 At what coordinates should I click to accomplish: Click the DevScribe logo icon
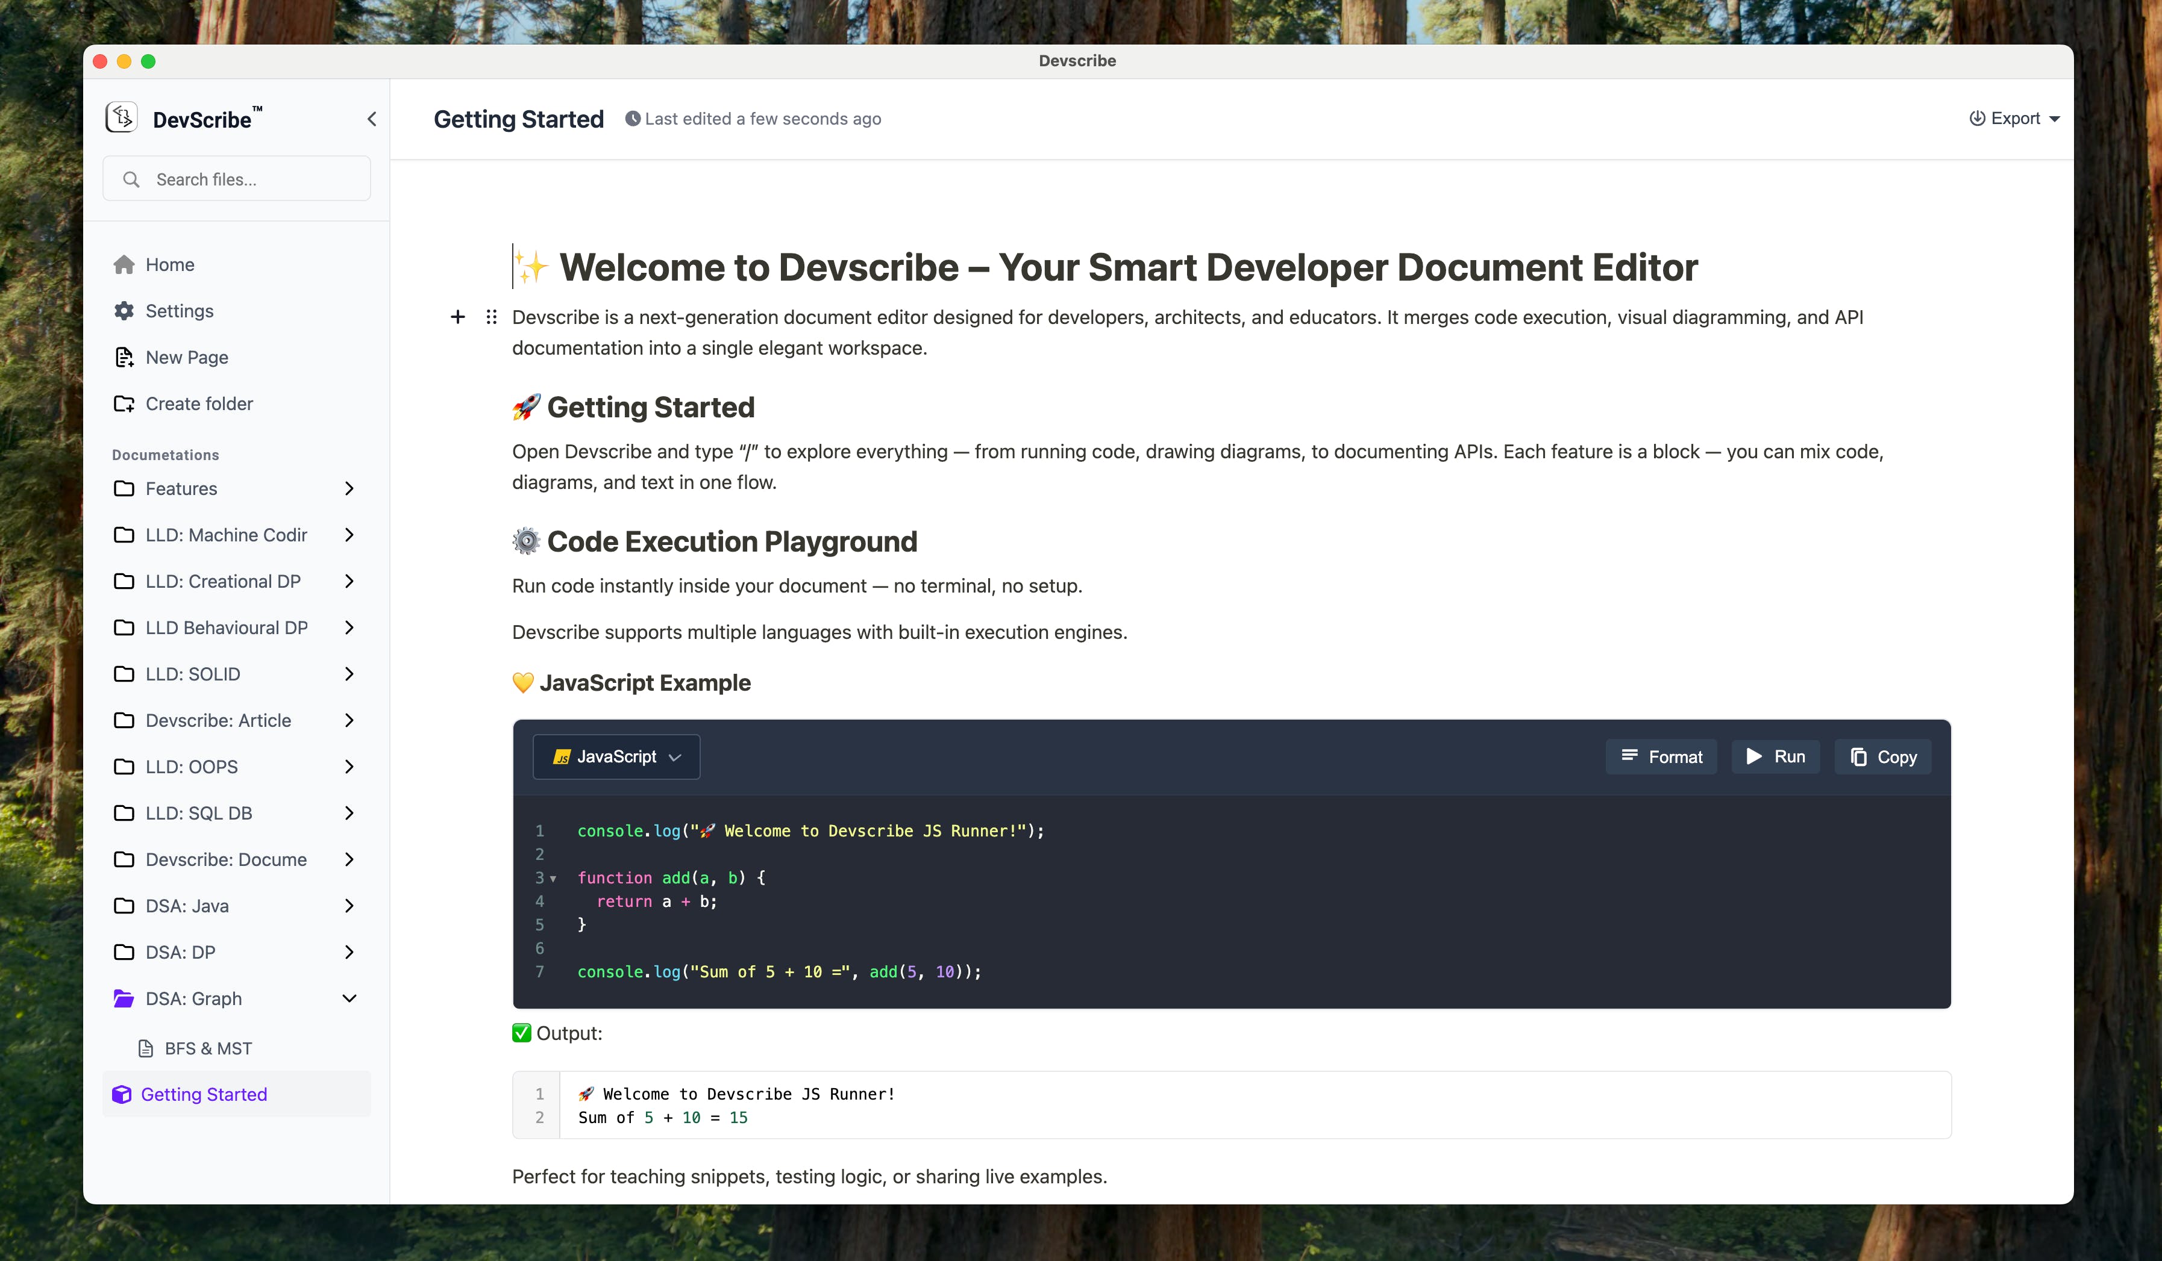click(121, 117)
